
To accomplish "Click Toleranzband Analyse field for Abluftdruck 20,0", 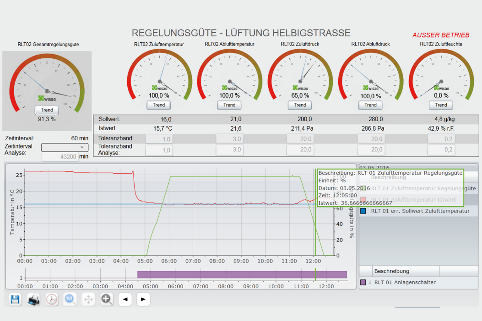I will click(371, 150).
